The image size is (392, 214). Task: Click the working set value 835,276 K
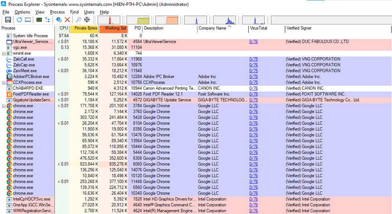pos(118,164)
